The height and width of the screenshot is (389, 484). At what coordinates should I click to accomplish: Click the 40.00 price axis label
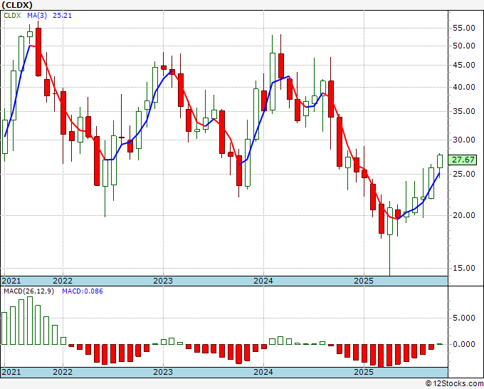(464, 87)
